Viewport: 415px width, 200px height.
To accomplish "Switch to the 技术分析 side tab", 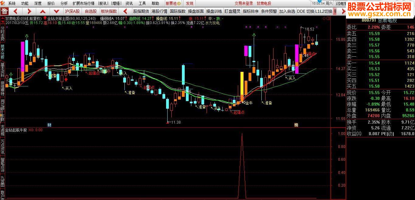I will (x=2, y=52).
